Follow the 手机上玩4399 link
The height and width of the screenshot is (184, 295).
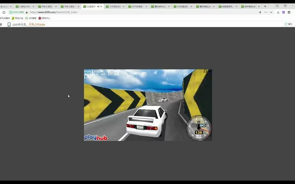37,24
